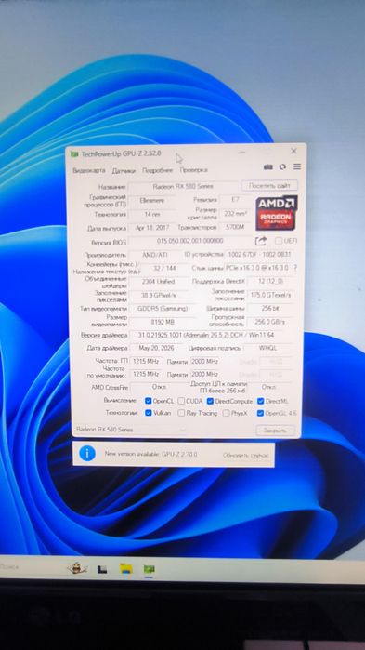Screen dimensions: 365x650
Task: Click the BIOS export share icon
Action: (261, 241)
